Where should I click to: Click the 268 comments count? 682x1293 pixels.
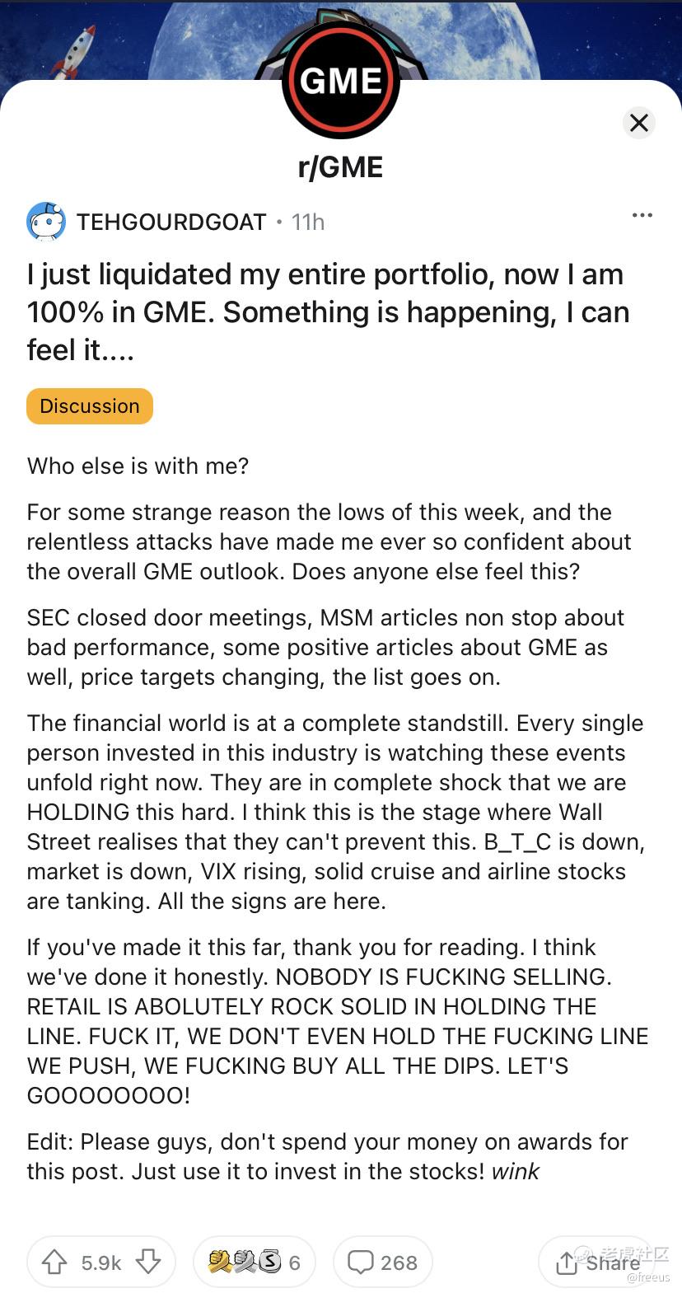399,1263
